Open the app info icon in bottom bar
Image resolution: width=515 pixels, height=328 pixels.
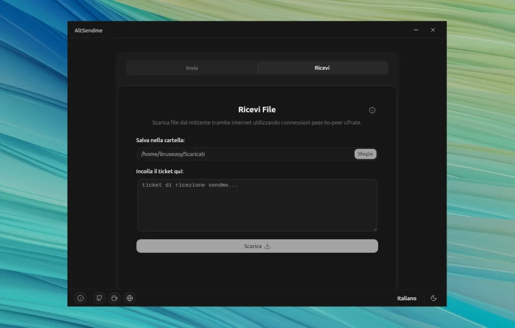click(x=80, y=298)
